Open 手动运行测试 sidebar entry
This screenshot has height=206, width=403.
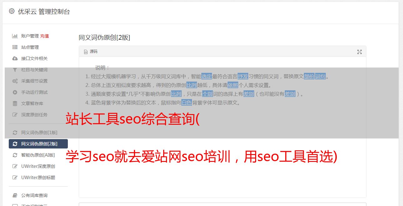(34, 92)
